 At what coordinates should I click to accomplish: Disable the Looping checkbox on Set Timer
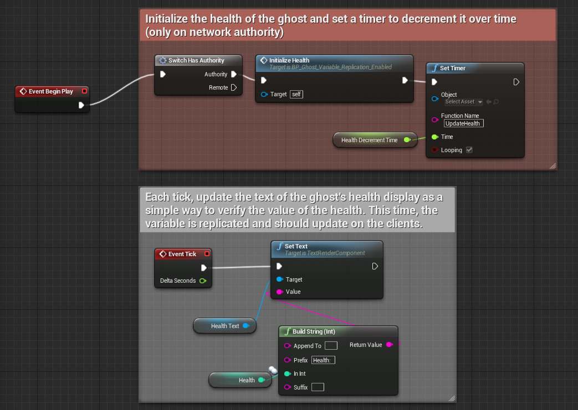469,149
